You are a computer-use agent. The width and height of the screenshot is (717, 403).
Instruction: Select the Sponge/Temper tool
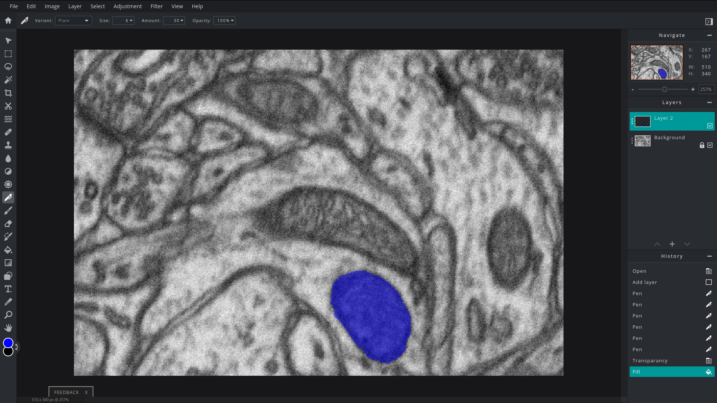tap(8, 184)
